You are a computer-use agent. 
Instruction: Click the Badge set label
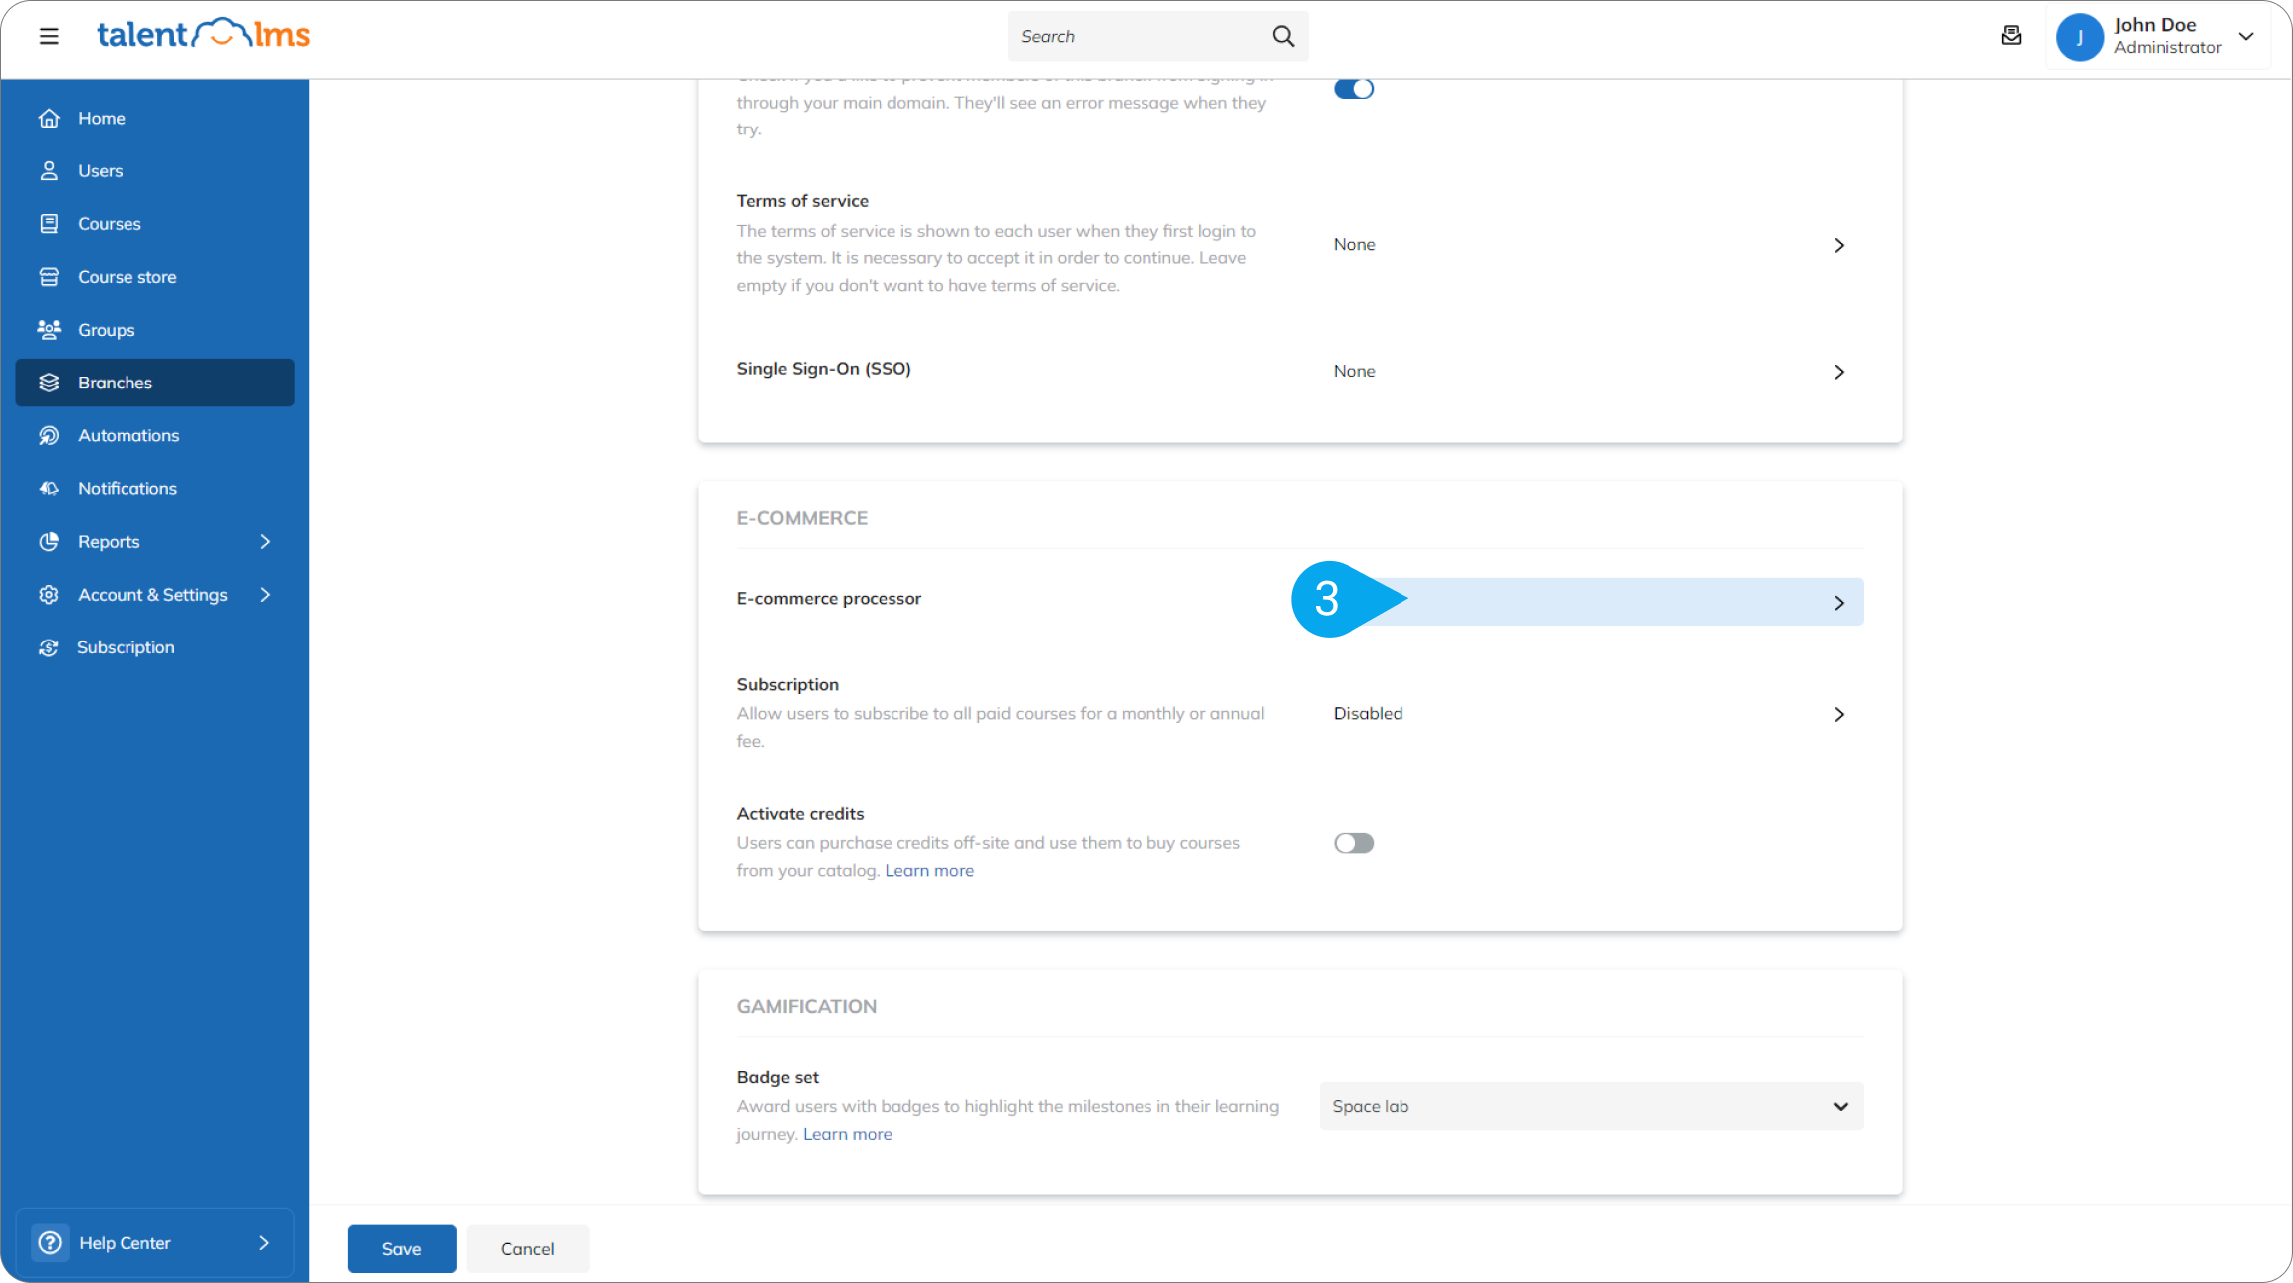point(777,1077)
